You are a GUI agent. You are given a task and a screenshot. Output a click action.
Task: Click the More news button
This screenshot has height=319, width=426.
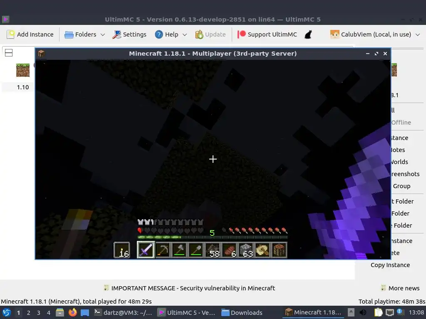pos(400,288)
